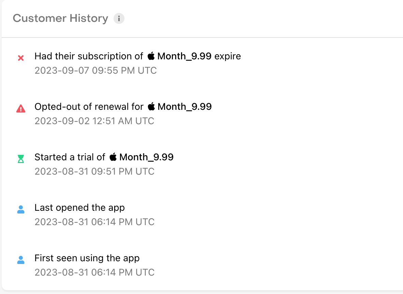This screenshot has width=403, height=294.
Task: Click the Customer History panel title
Action: click(60, 18)
